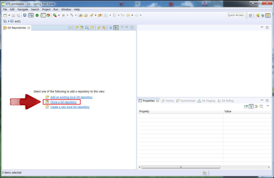Open the New wizard dropdown arrow

[9, 15]
